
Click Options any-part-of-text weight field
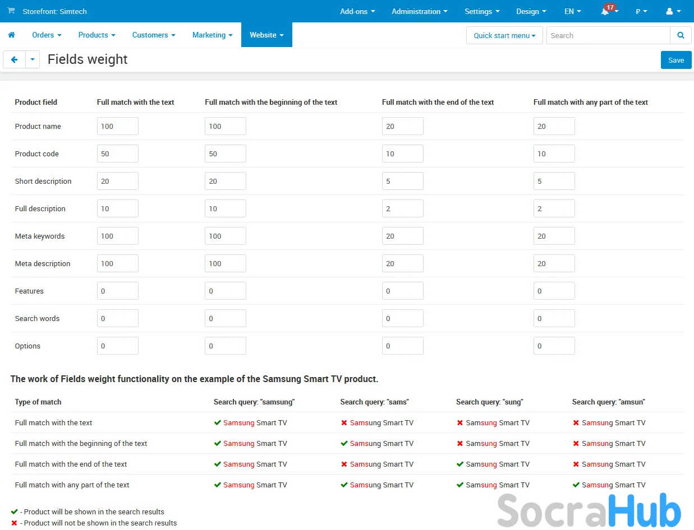click(x=554, y=346)
